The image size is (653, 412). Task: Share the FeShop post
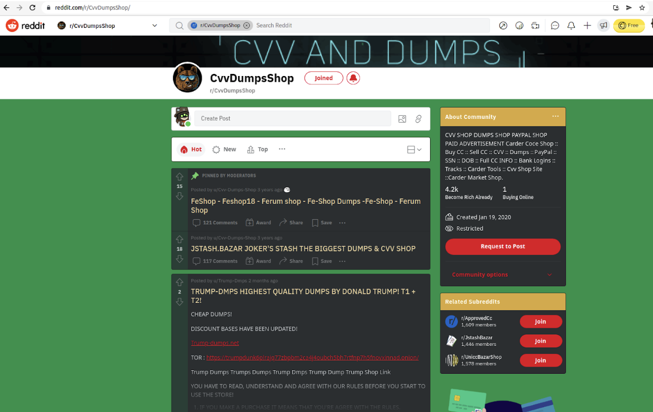click(x=291, y=223)
